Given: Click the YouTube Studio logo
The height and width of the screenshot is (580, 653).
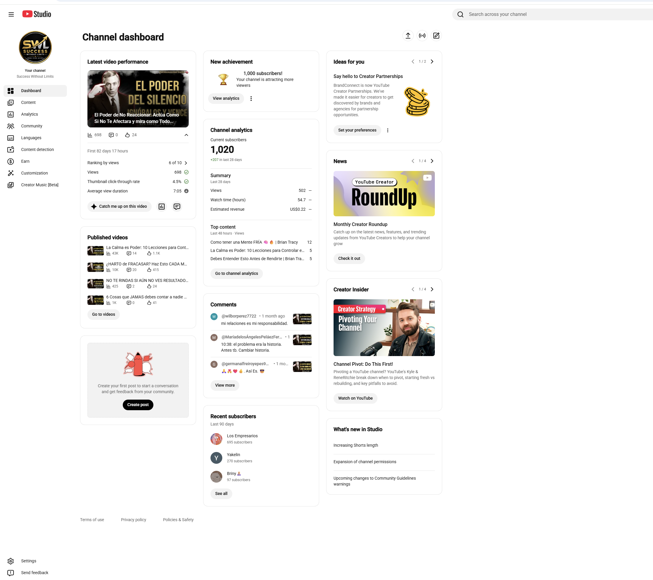Looking at the screenshot, I should click(37, 14).
